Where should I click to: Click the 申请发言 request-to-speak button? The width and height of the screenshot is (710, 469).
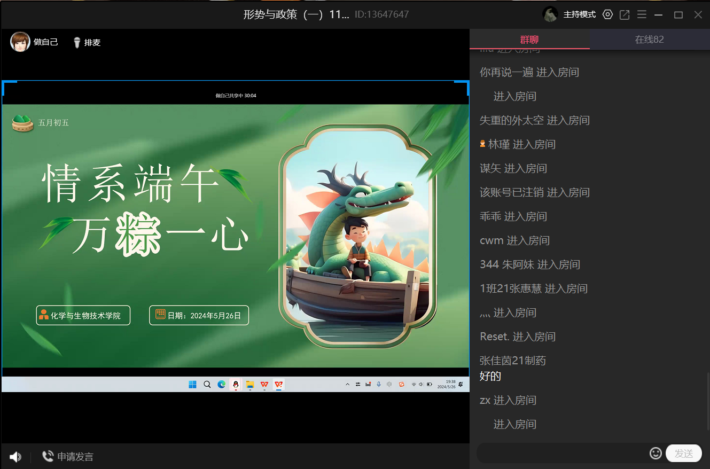tap(68, 457)
